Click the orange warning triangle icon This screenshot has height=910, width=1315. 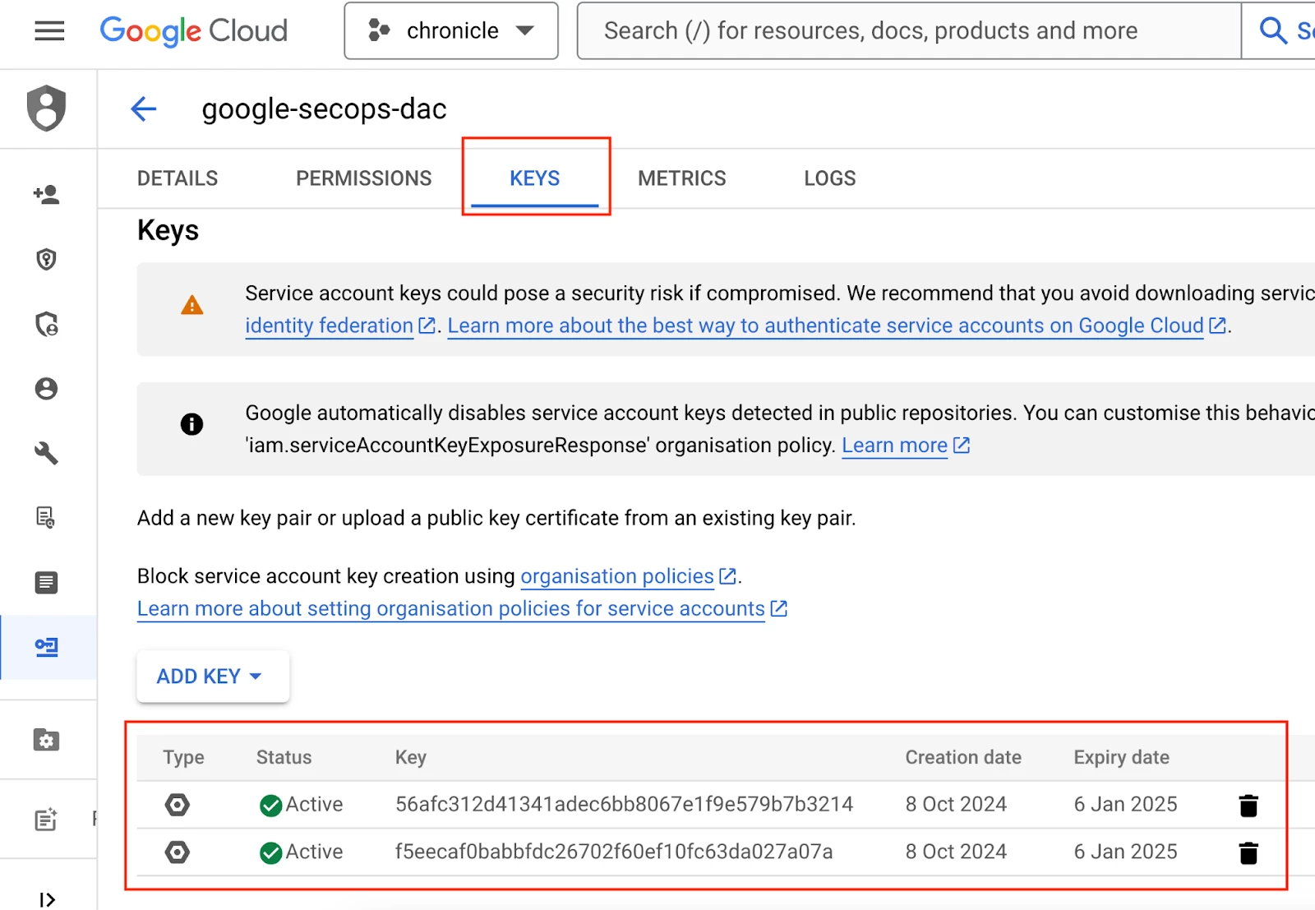click(191, 306)
